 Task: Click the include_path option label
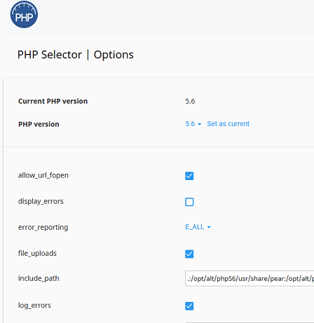39,278
